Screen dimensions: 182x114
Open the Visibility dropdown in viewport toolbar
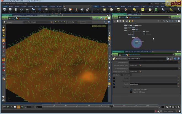click(x=73, y=22)
